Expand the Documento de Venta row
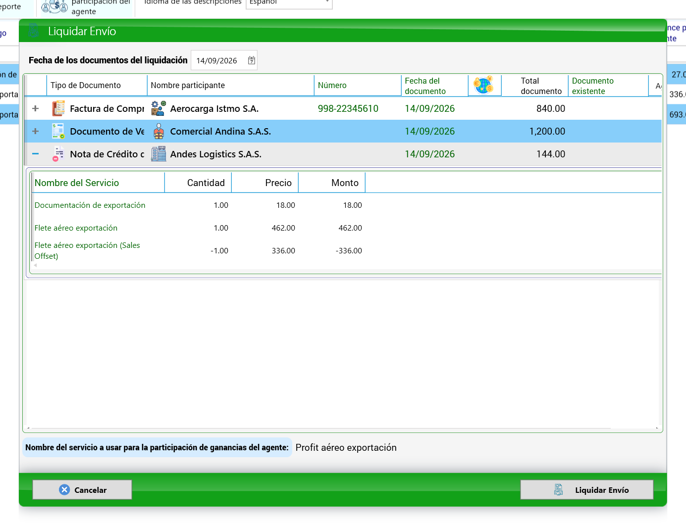This screenshot has height=525, width=686. pos(36,131)
